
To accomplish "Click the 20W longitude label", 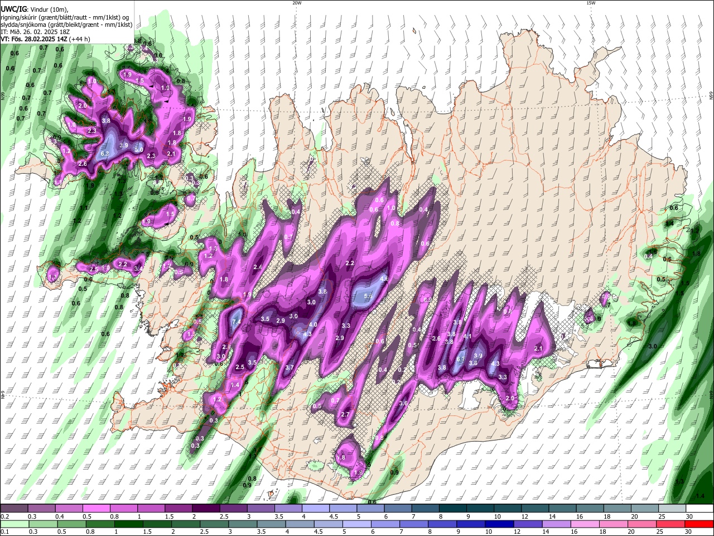I will (x=297, y=3).
